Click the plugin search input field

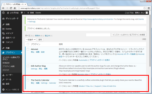(98, 35)
